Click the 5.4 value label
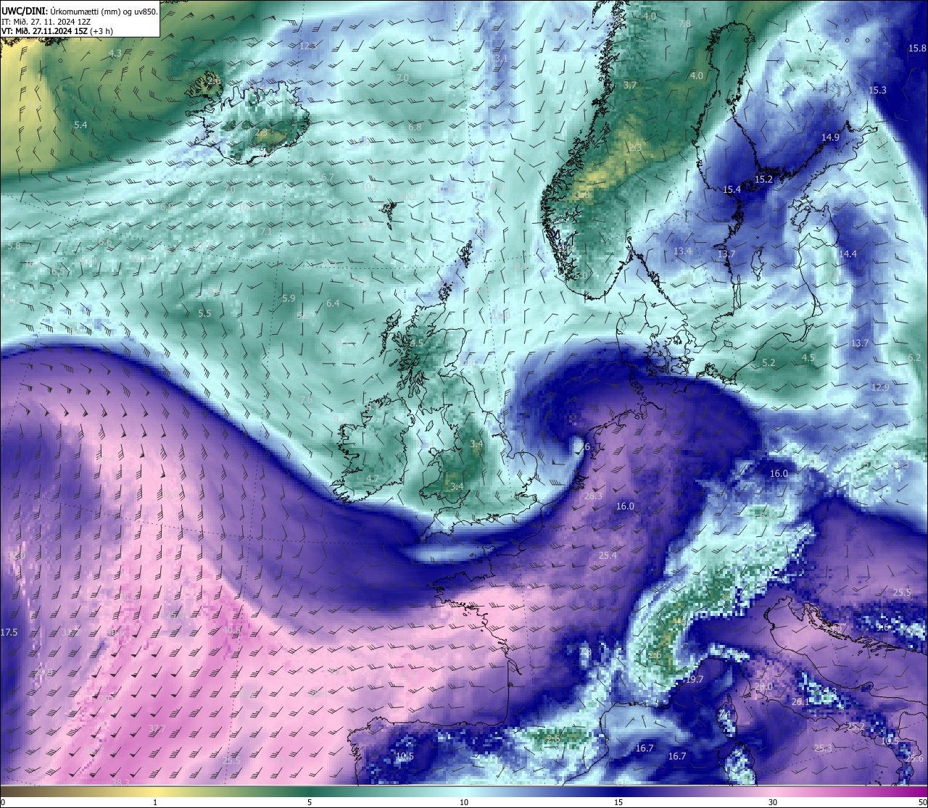This screenshot has width=928, height=808. [80, 125]
